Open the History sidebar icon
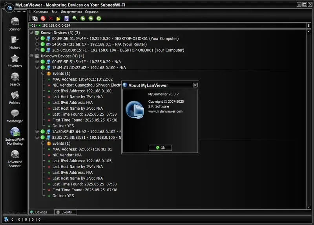Screen dimensions: 314x225 tap(15, 42)
